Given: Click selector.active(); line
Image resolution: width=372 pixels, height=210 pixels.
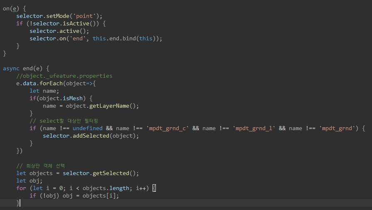Looking at the screenshot, I should point(59,31).
